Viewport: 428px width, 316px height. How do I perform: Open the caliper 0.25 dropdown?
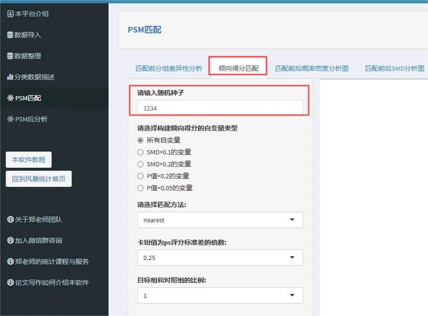pyautogui.click(x=220, y=258)
